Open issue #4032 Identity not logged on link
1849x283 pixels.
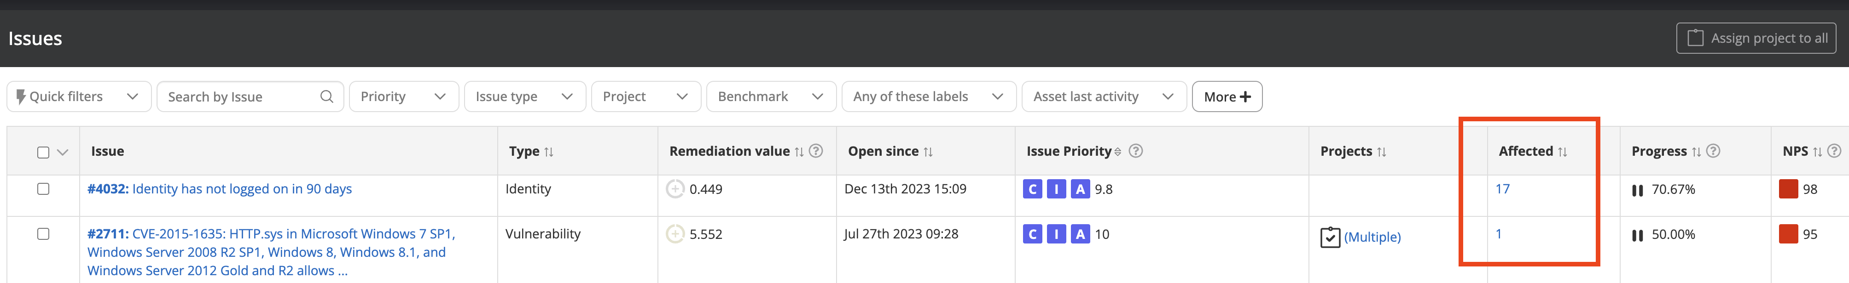(220, 189)
